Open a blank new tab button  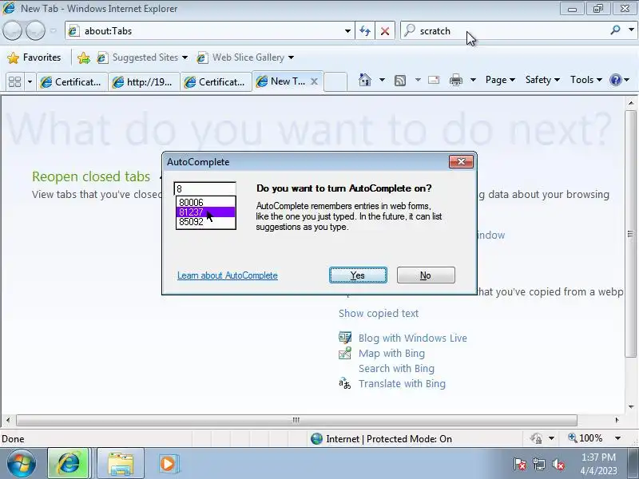[335, 81]
